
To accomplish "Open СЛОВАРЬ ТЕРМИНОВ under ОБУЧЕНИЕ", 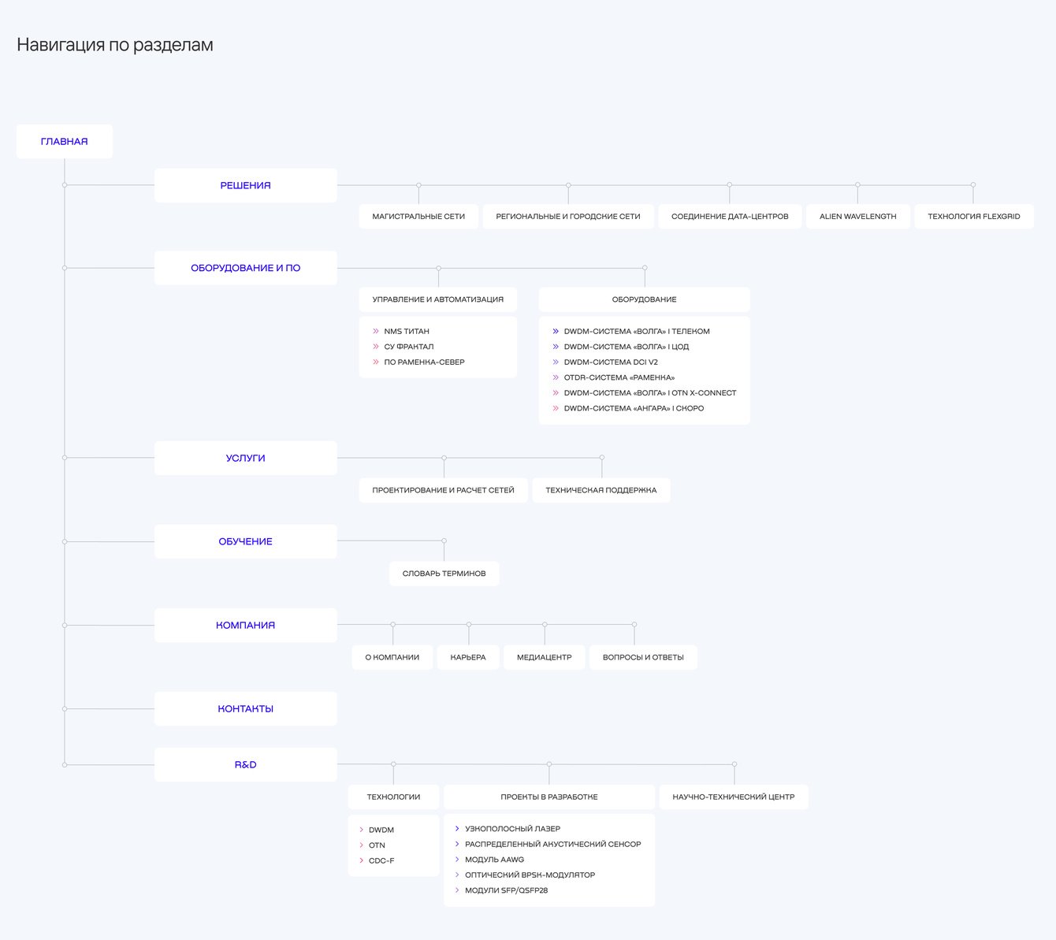I will tap(444, 574).
